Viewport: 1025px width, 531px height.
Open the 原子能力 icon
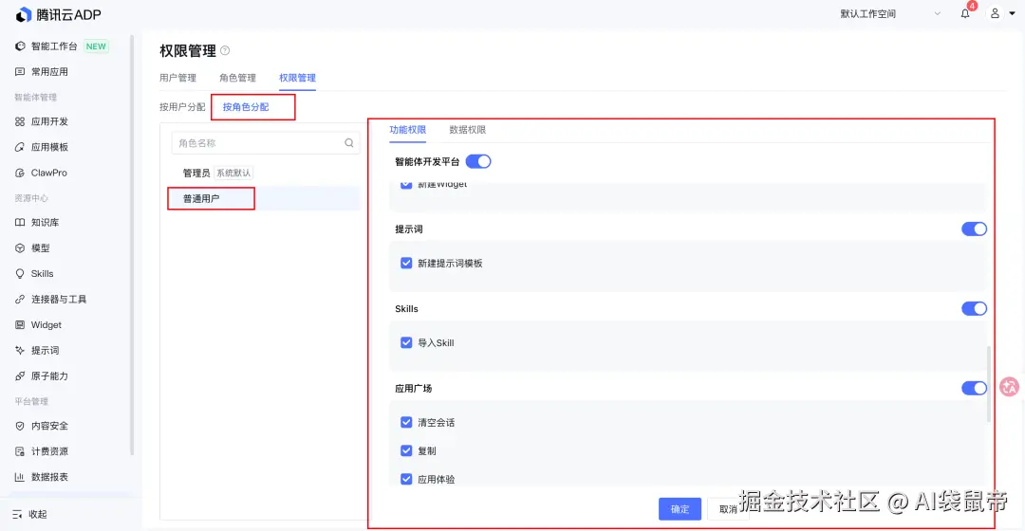pos(20,376)
